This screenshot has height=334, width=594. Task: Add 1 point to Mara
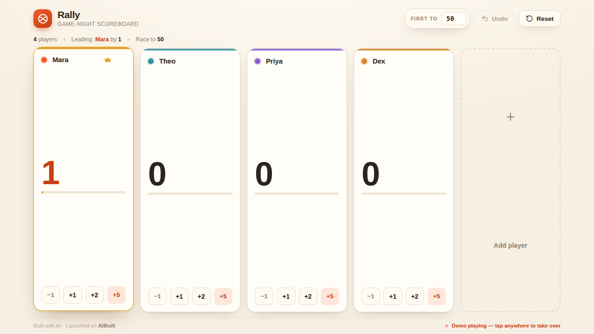click(72, 295)
